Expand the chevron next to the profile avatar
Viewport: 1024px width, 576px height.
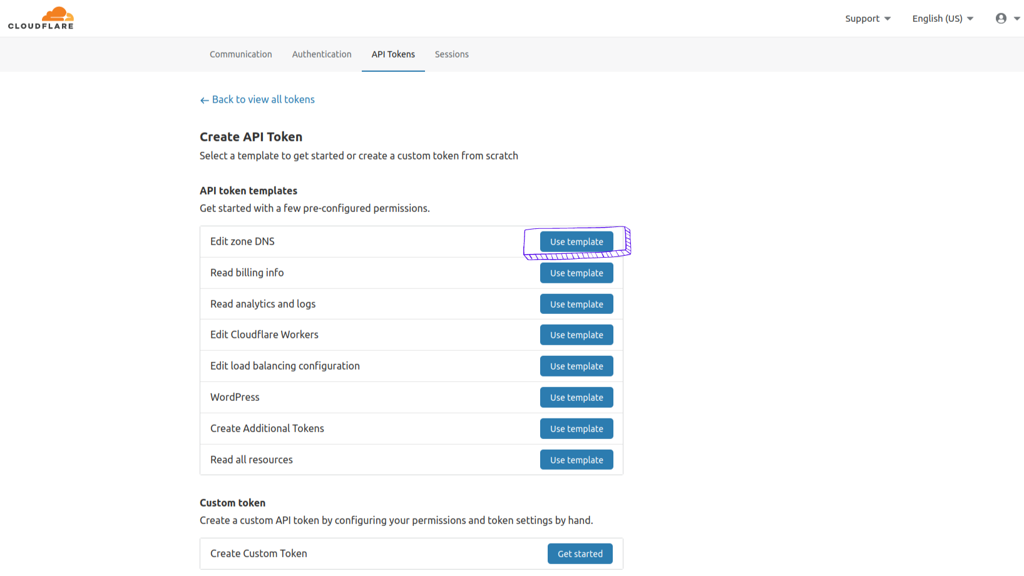[1015, 19]
